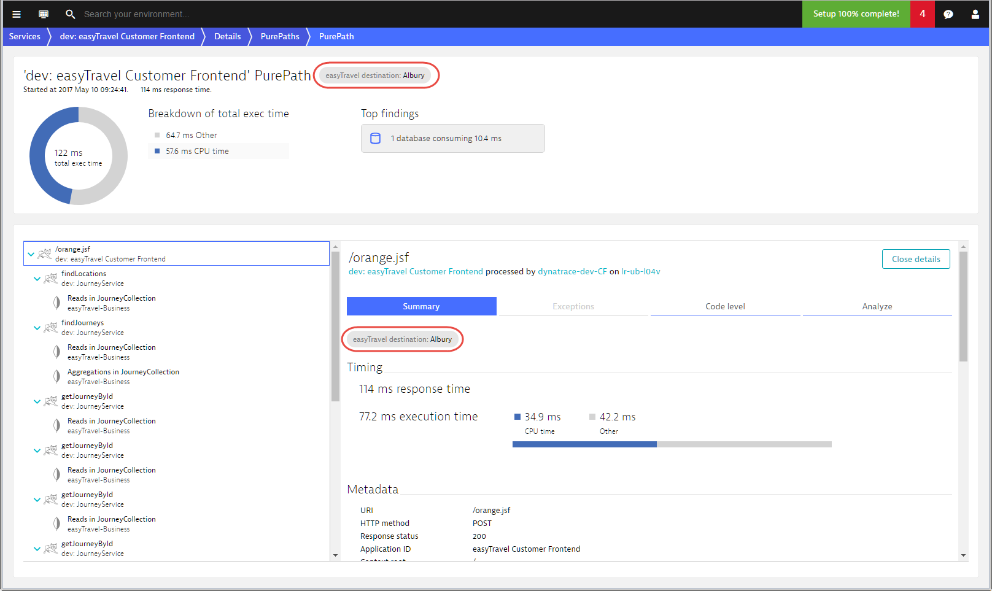The height and width of the screenshot is (591, 992).
Task: Open the red problems counter showing 4
Action: pyautogui.click(x=923, y=14)
